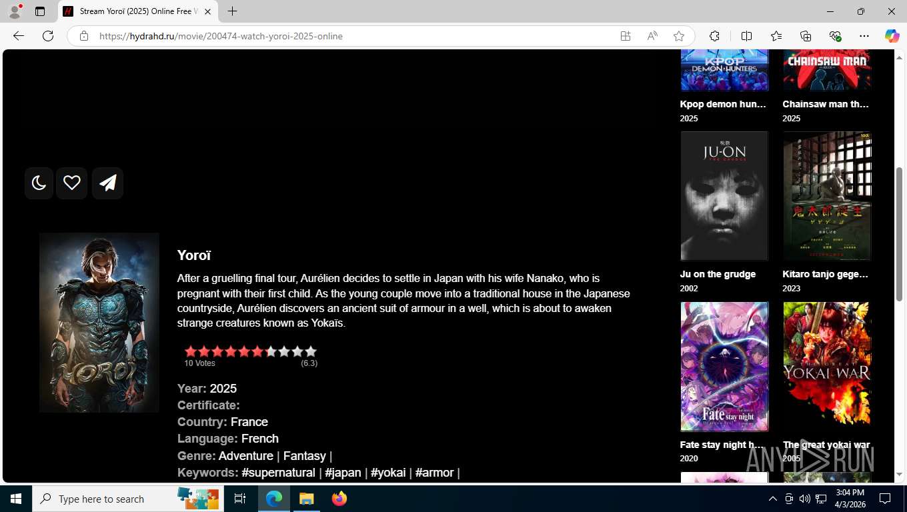The width and height of the screenshot is (907, 512).
Task: Open volume control in tray
Action: [x=804, y=499]
